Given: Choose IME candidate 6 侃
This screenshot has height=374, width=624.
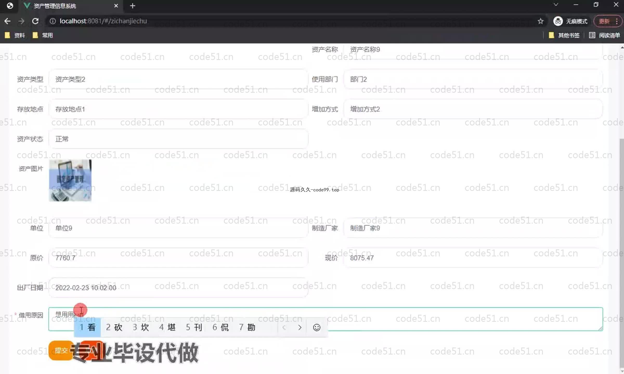Looking at the screenshot, I should [x=220, y=327].
